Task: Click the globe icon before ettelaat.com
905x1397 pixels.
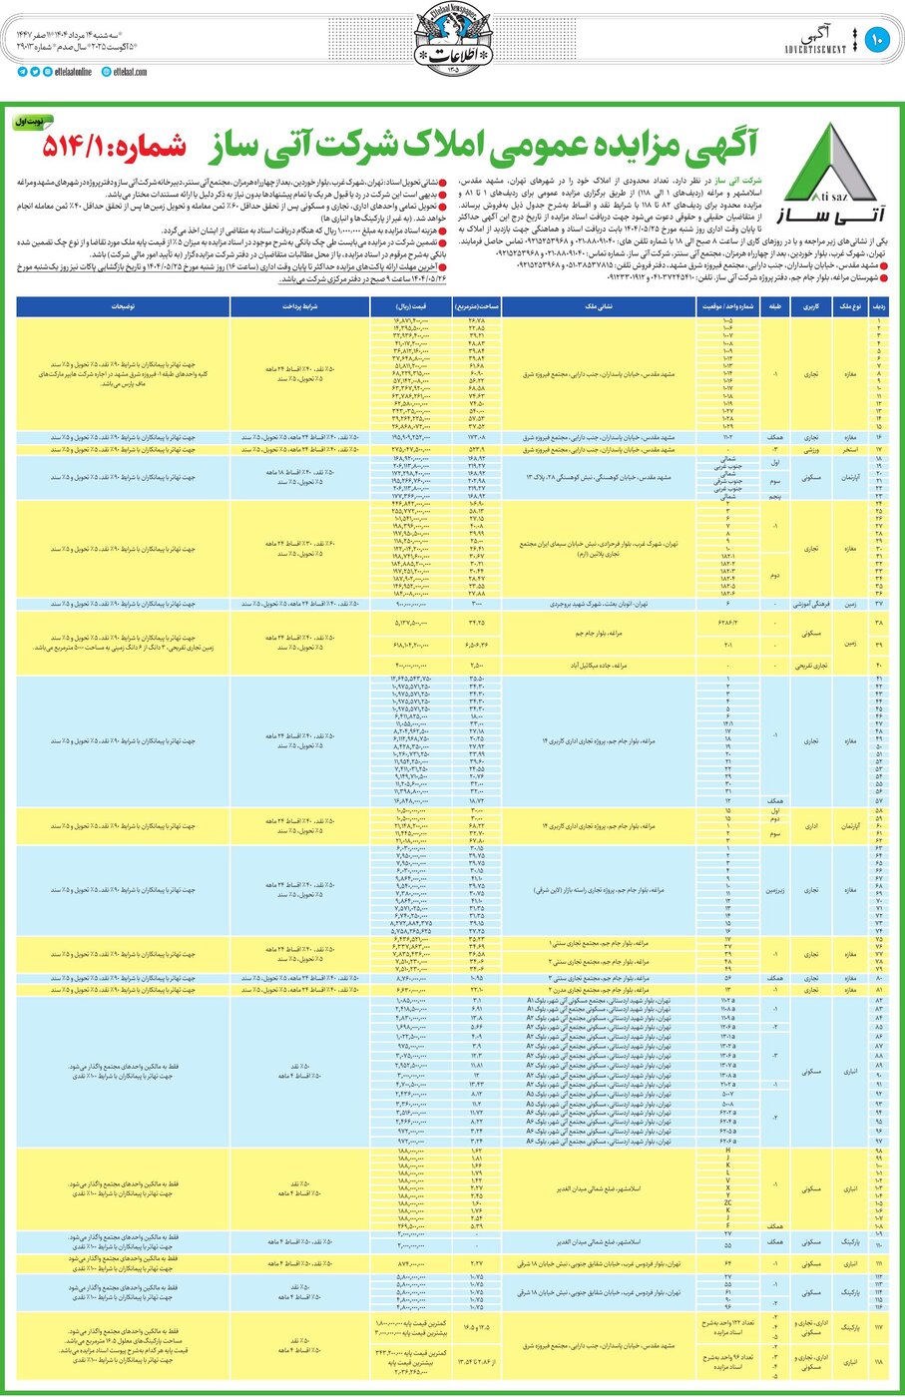Action: 106,73
